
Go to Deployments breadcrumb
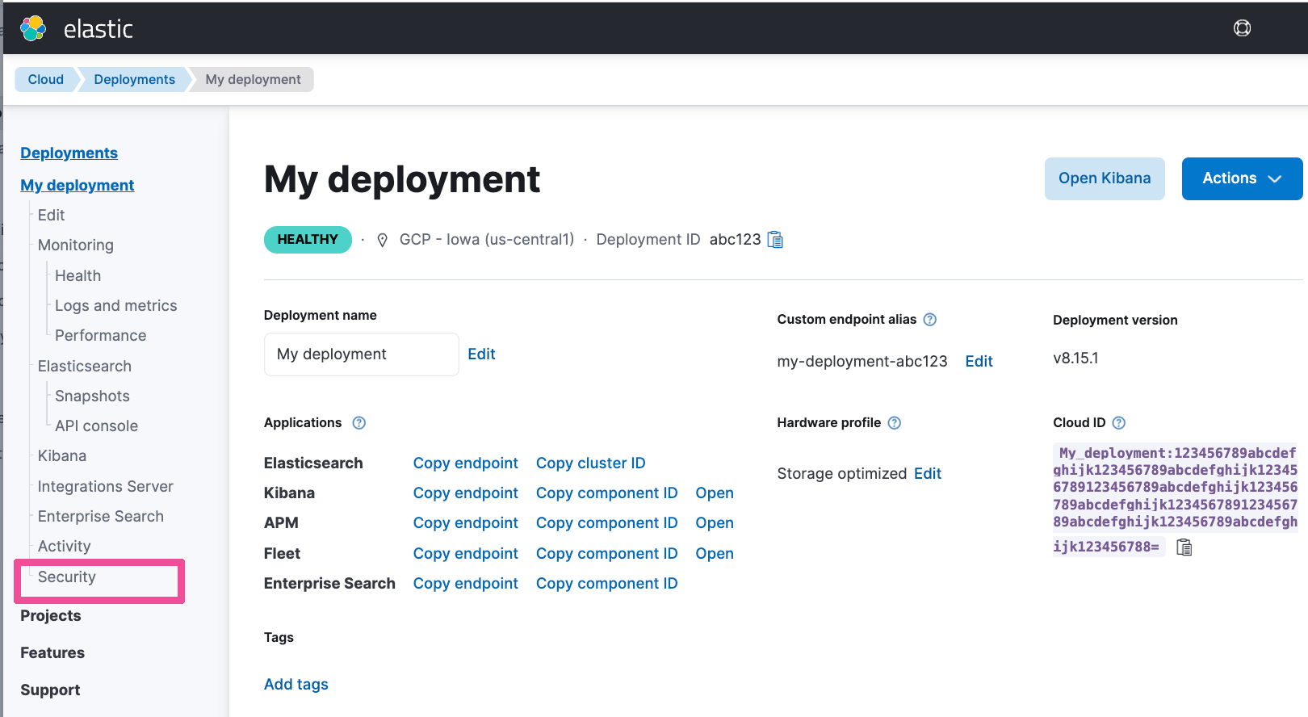point(134,79)
